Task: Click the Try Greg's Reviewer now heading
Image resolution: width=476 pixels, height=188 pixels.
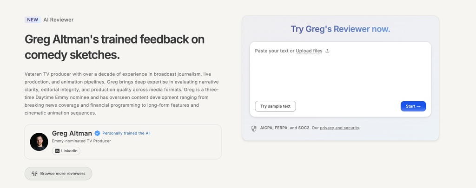Action: click(340, 29)
